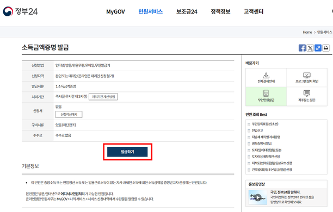The width and height of the screenshot is (333, 212).
Task: Click the page title 소득금액증명 발급
Action: [x=46, y=47]
